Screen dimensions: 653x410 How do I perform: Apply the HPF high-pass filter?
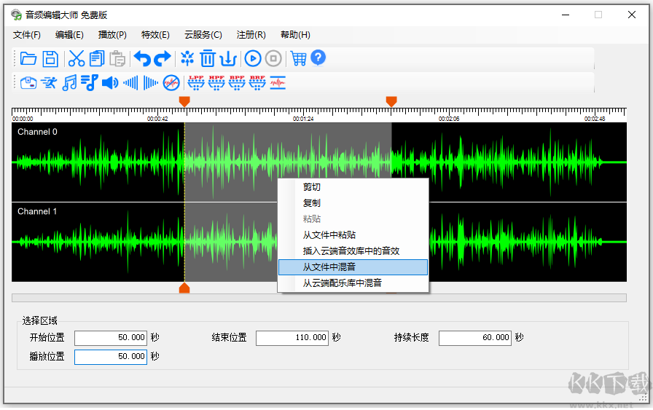217,82
